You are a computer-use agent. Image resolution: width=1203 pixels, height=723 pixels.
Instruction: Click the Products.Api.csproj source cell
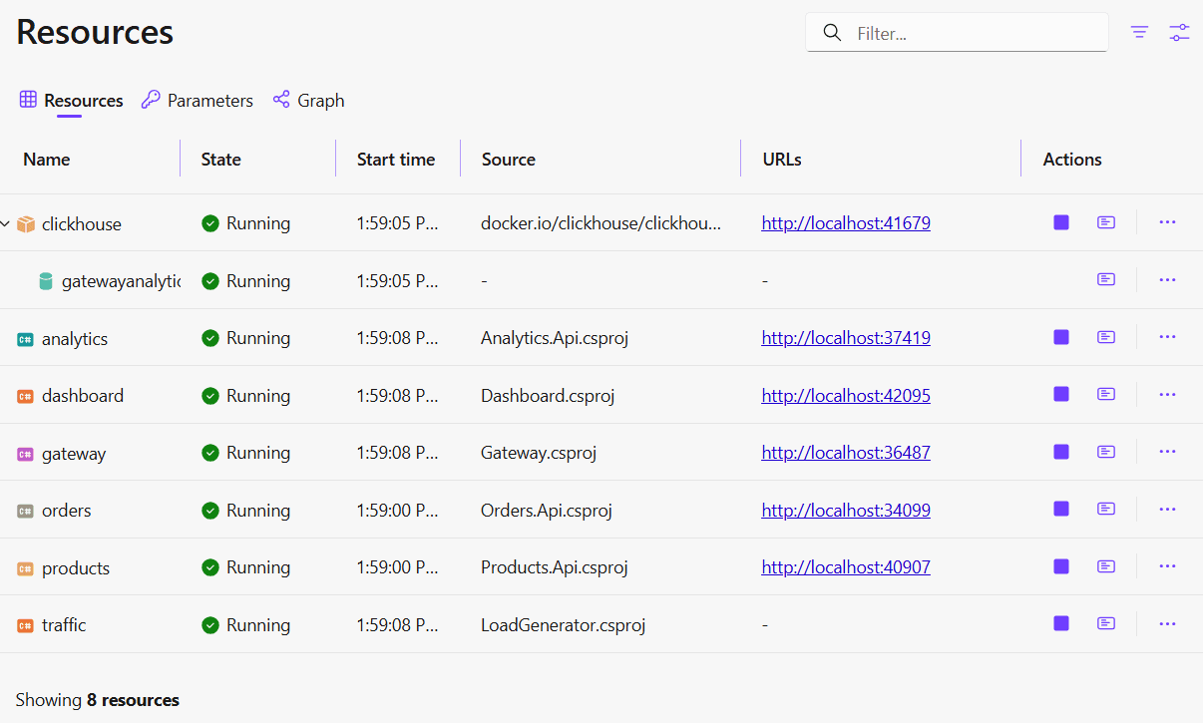tap(555, 567)
